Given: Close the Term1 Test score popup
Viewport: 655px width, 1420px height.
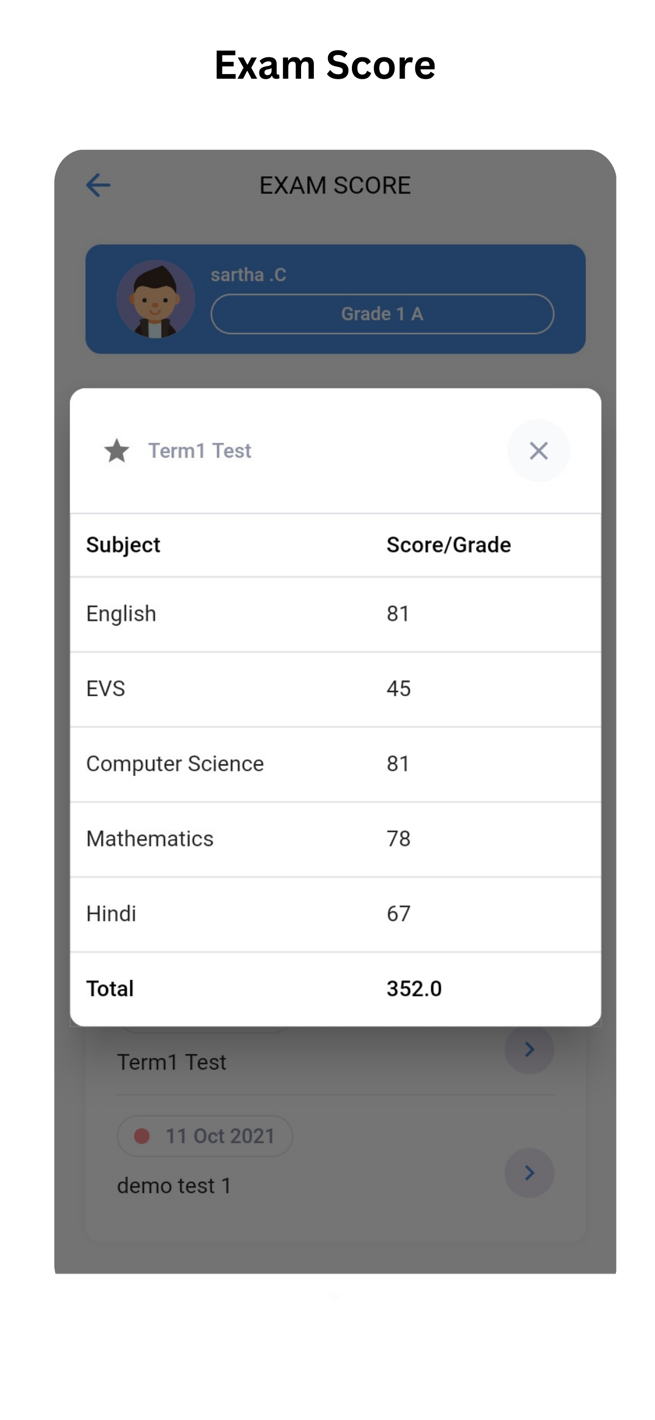Looking at the screenshot, I should click(538, 450).
